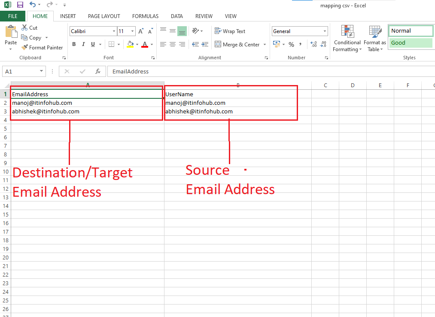Viewport: 435px width, 317px height.
Task: Apply Percent Style format
Action: point(291,44)
